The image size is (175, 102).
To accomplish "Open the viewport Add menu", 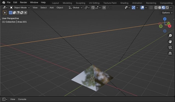I will pyautogui.click(x=52, y=8).
